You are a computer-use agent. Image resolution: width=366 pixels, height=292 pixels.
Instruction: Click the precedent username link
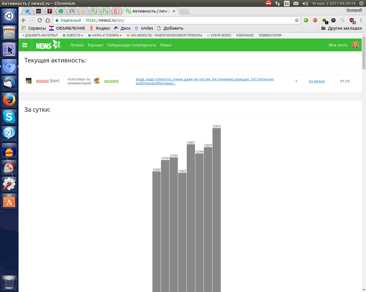pyautogui.click(x=111, y=81)
